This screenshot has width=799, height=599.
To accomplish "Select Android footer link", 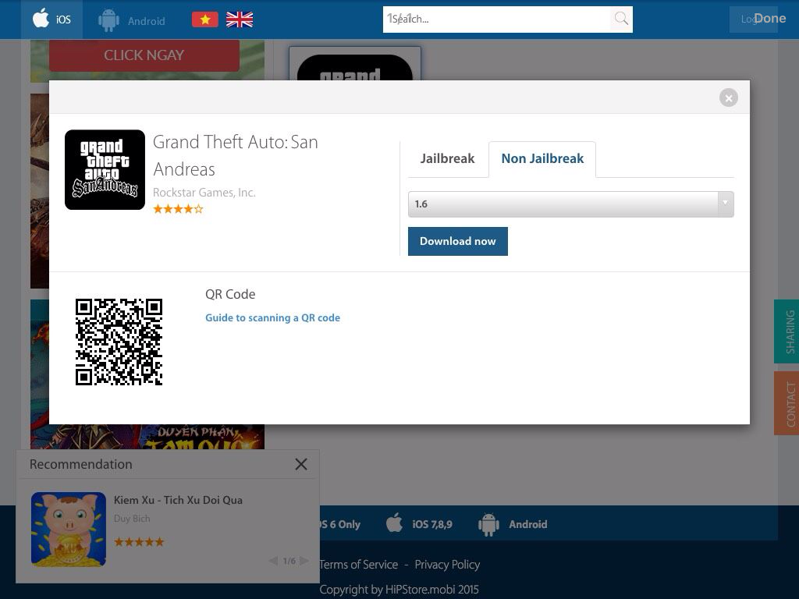I will (528, 524).
